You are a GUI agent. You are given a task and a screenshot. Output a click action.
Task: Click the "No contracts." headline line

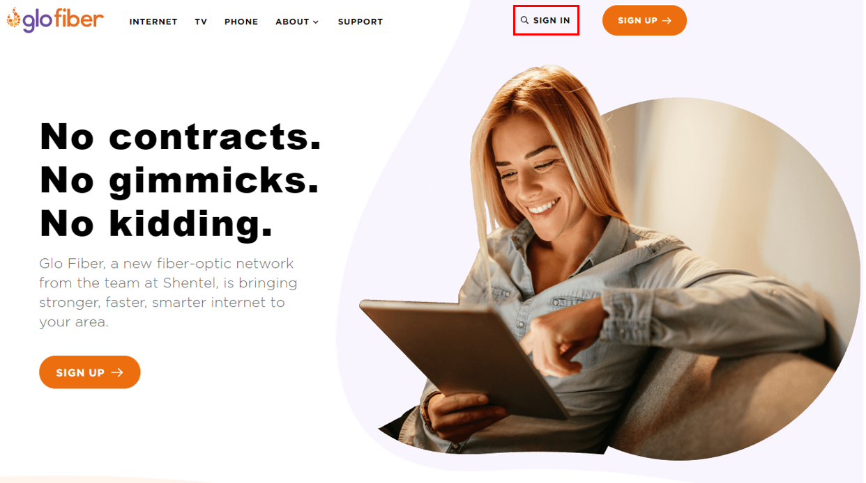pos(181,136)
